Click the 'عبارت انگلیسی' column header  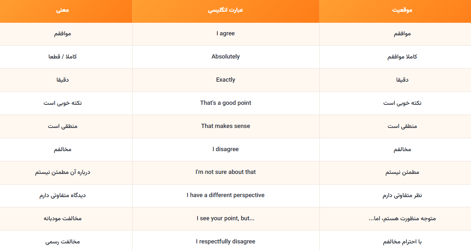coord(226,11)
